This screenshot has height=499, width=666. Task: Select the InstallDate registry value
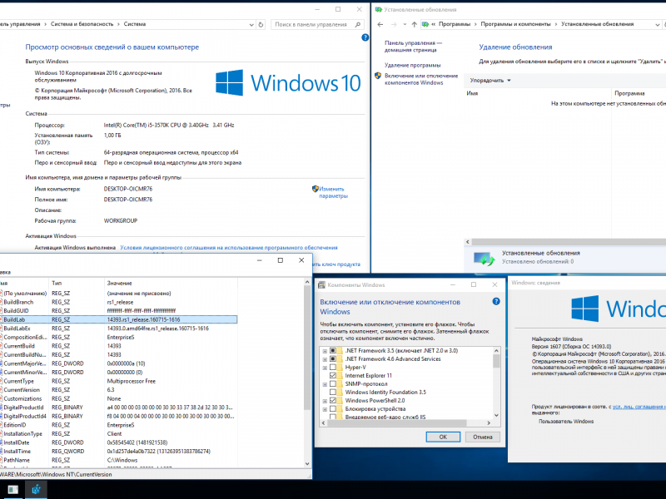click(118, 442)
